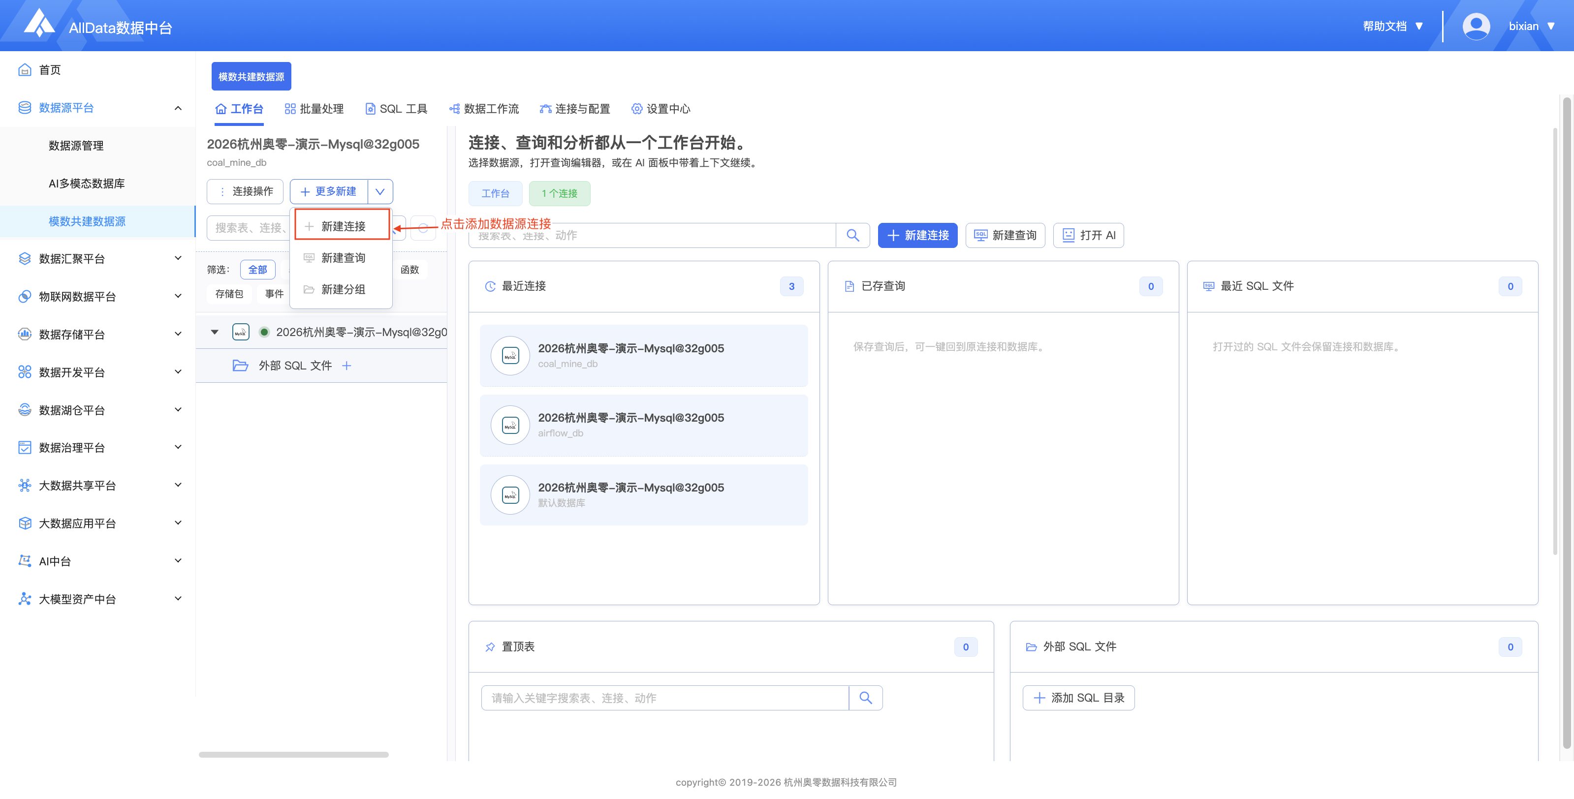1574x799 pixels.
Task: Toggle the 1 个连接 green tag
Action: click(560, 194)
